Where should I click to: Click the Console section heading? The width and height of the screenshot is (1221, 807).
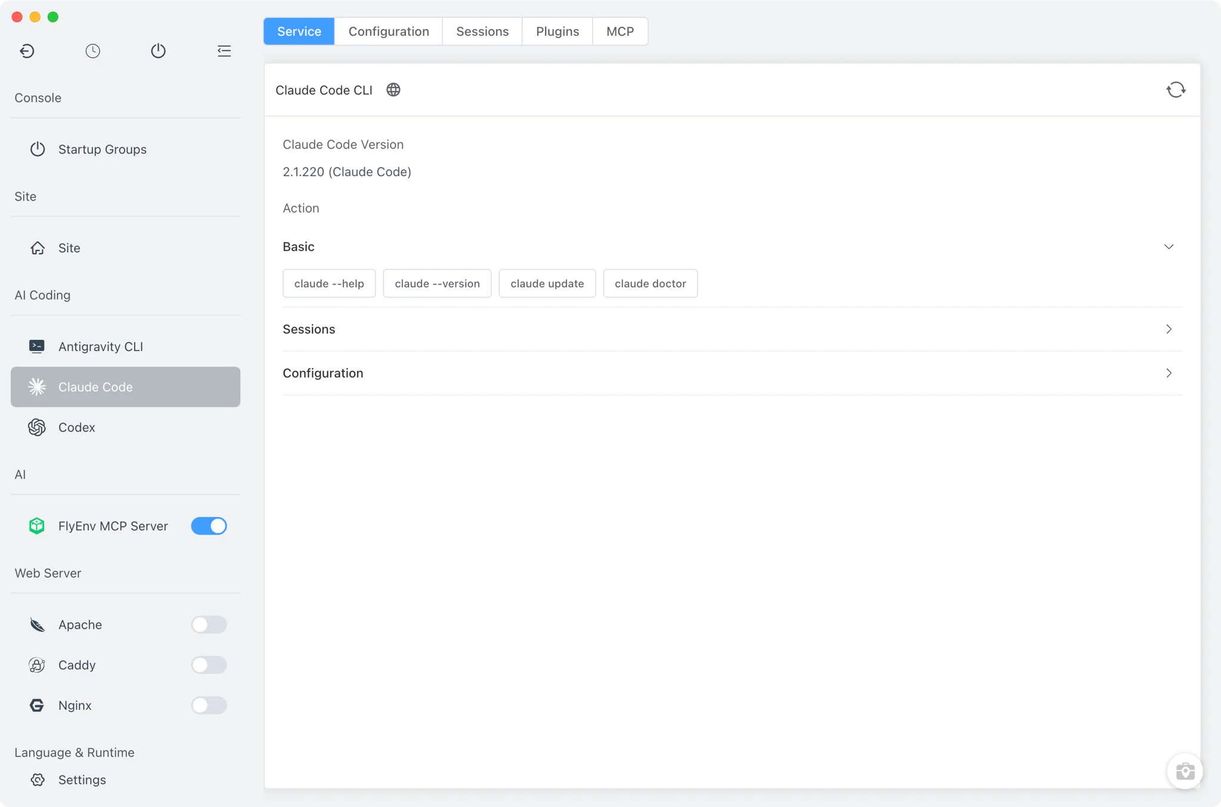tap(38, 98)
